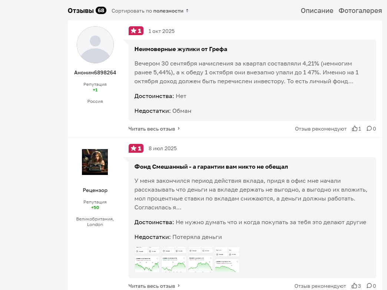Image resolution: width=387 pixels, height=290 pixels.
Task: Click thumbs-up icon on Рецензор's review
Action: (x=355, y=286)
